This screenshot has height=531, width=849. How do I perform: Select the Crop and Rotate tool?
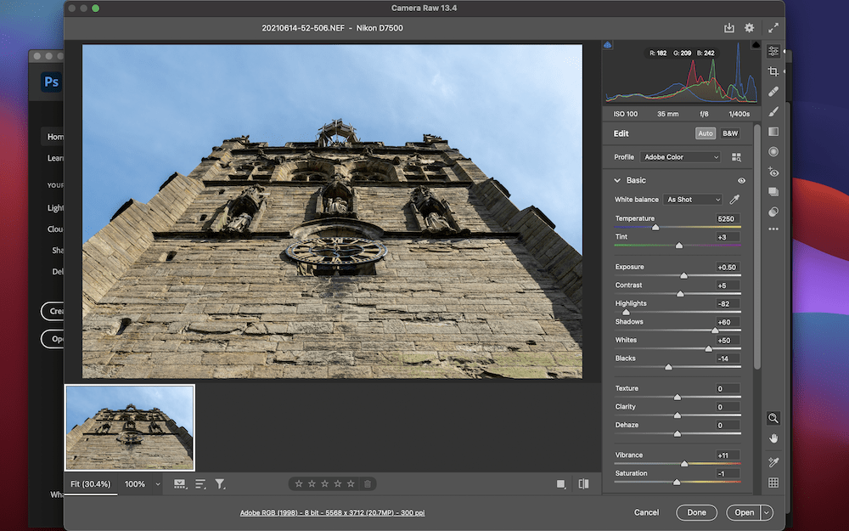tap(773, 71)
